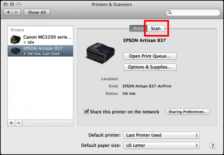This screenshot has width=224, height=155.
Task: Open Options & Supplies dialog
Action: [x=150, y=67]
